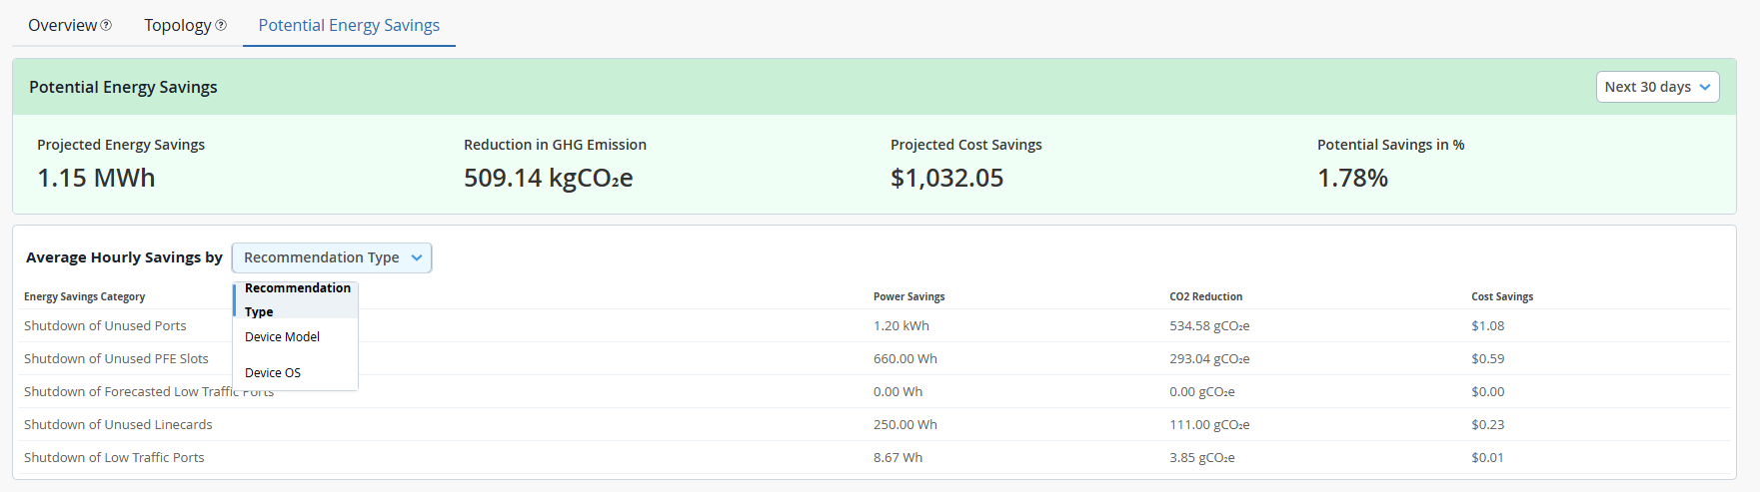Click the Recommendation Type dropdown chevron

click(417, 257)
